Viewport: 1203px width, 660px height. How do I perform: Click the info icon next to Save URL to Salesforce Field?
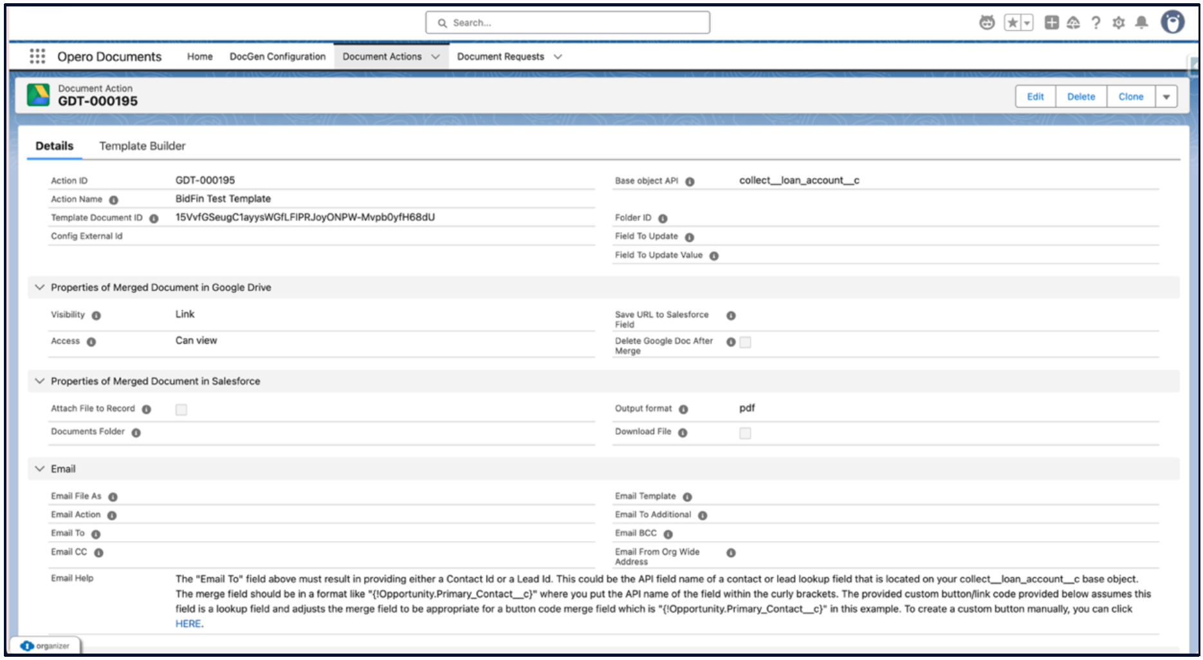(x=731, y=316)
